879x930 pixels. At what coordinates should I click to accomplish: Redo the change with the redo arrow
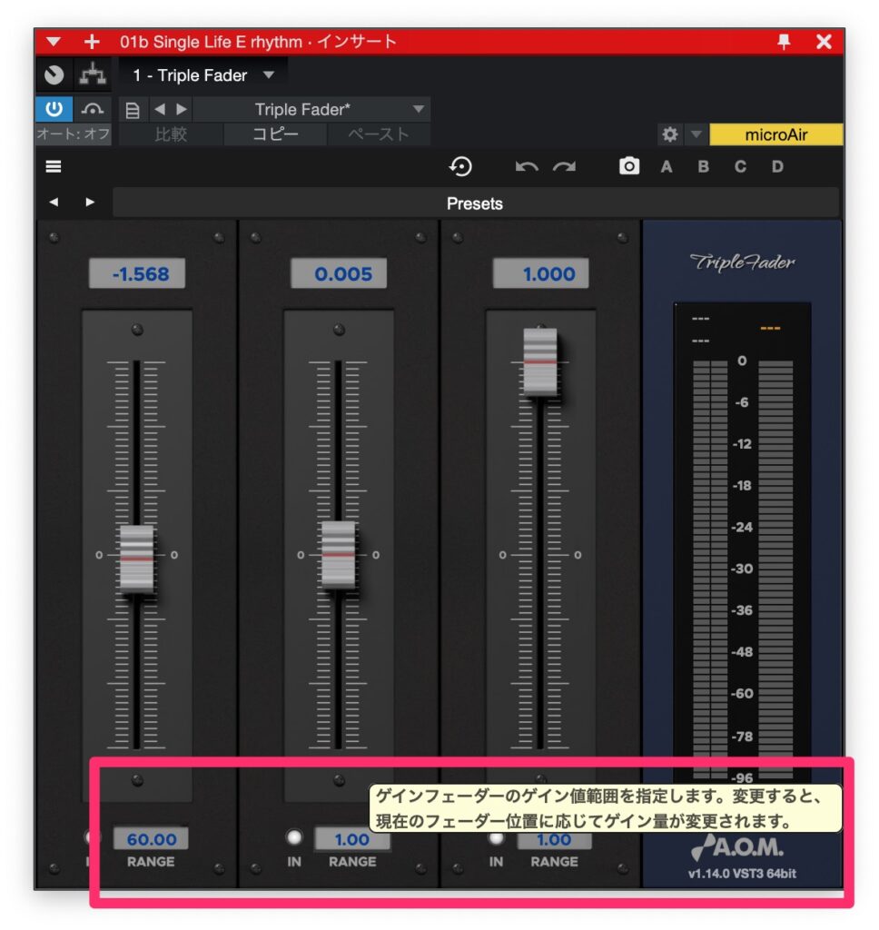point(565,167)
